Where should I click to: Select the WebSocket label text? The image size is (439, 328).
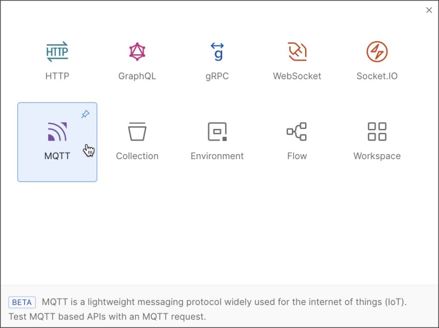coord(297,76)
